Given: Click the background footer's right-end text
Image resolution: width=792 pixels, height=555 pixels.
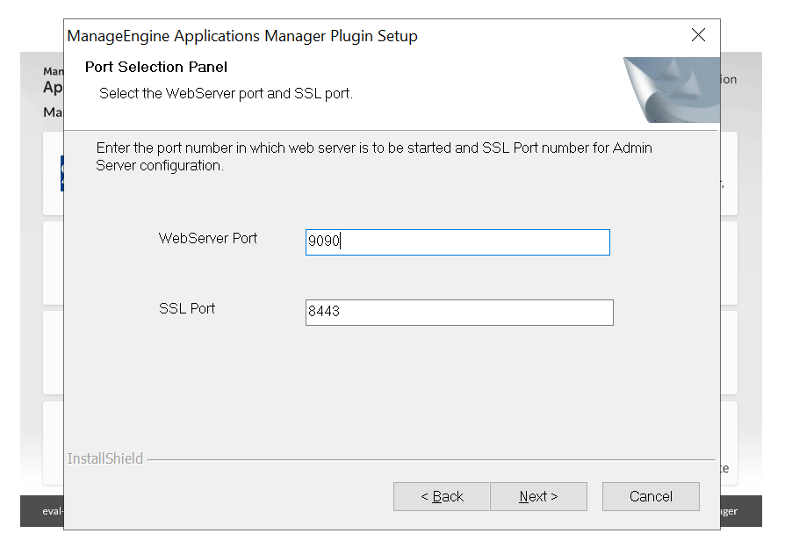Looking at the screenshot, I should pos(729,511).
